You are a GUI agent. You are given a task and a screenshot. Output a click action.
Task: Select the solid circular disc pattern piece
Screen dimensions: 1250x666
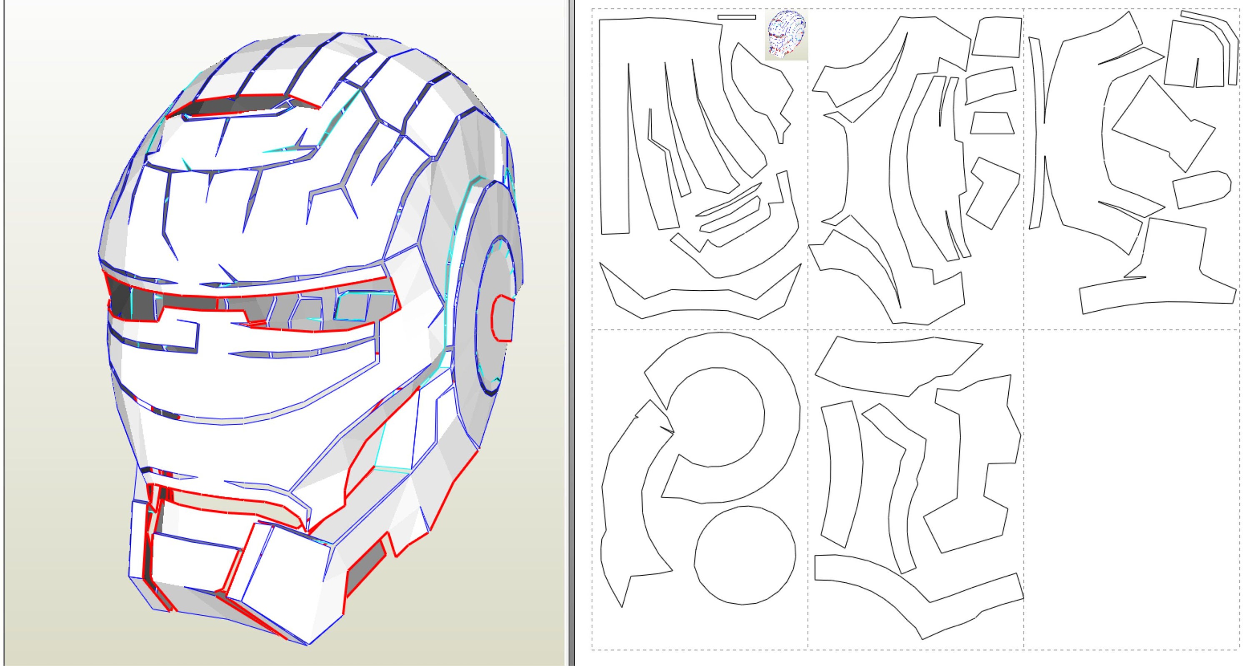[x=745, y=555]
